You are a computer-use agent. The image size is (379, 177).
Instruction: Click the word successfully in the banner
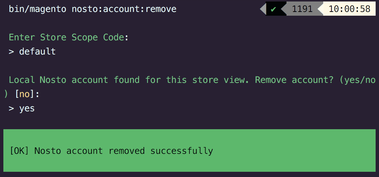(182, 151)
